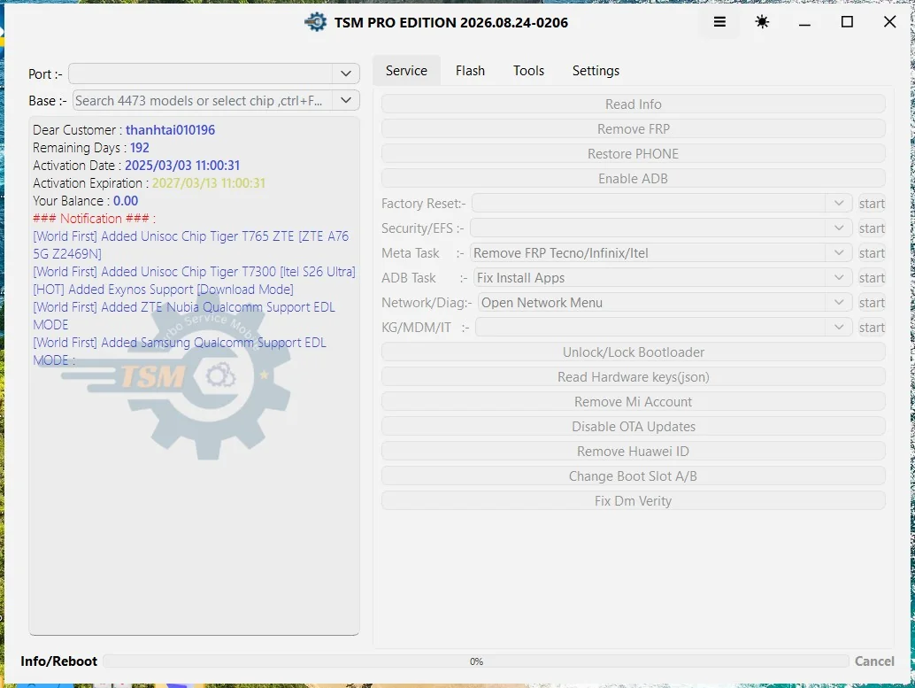Click Your Balance value 0.00
The width and height of the screenshot is (915, 688).
click(126, 201)
